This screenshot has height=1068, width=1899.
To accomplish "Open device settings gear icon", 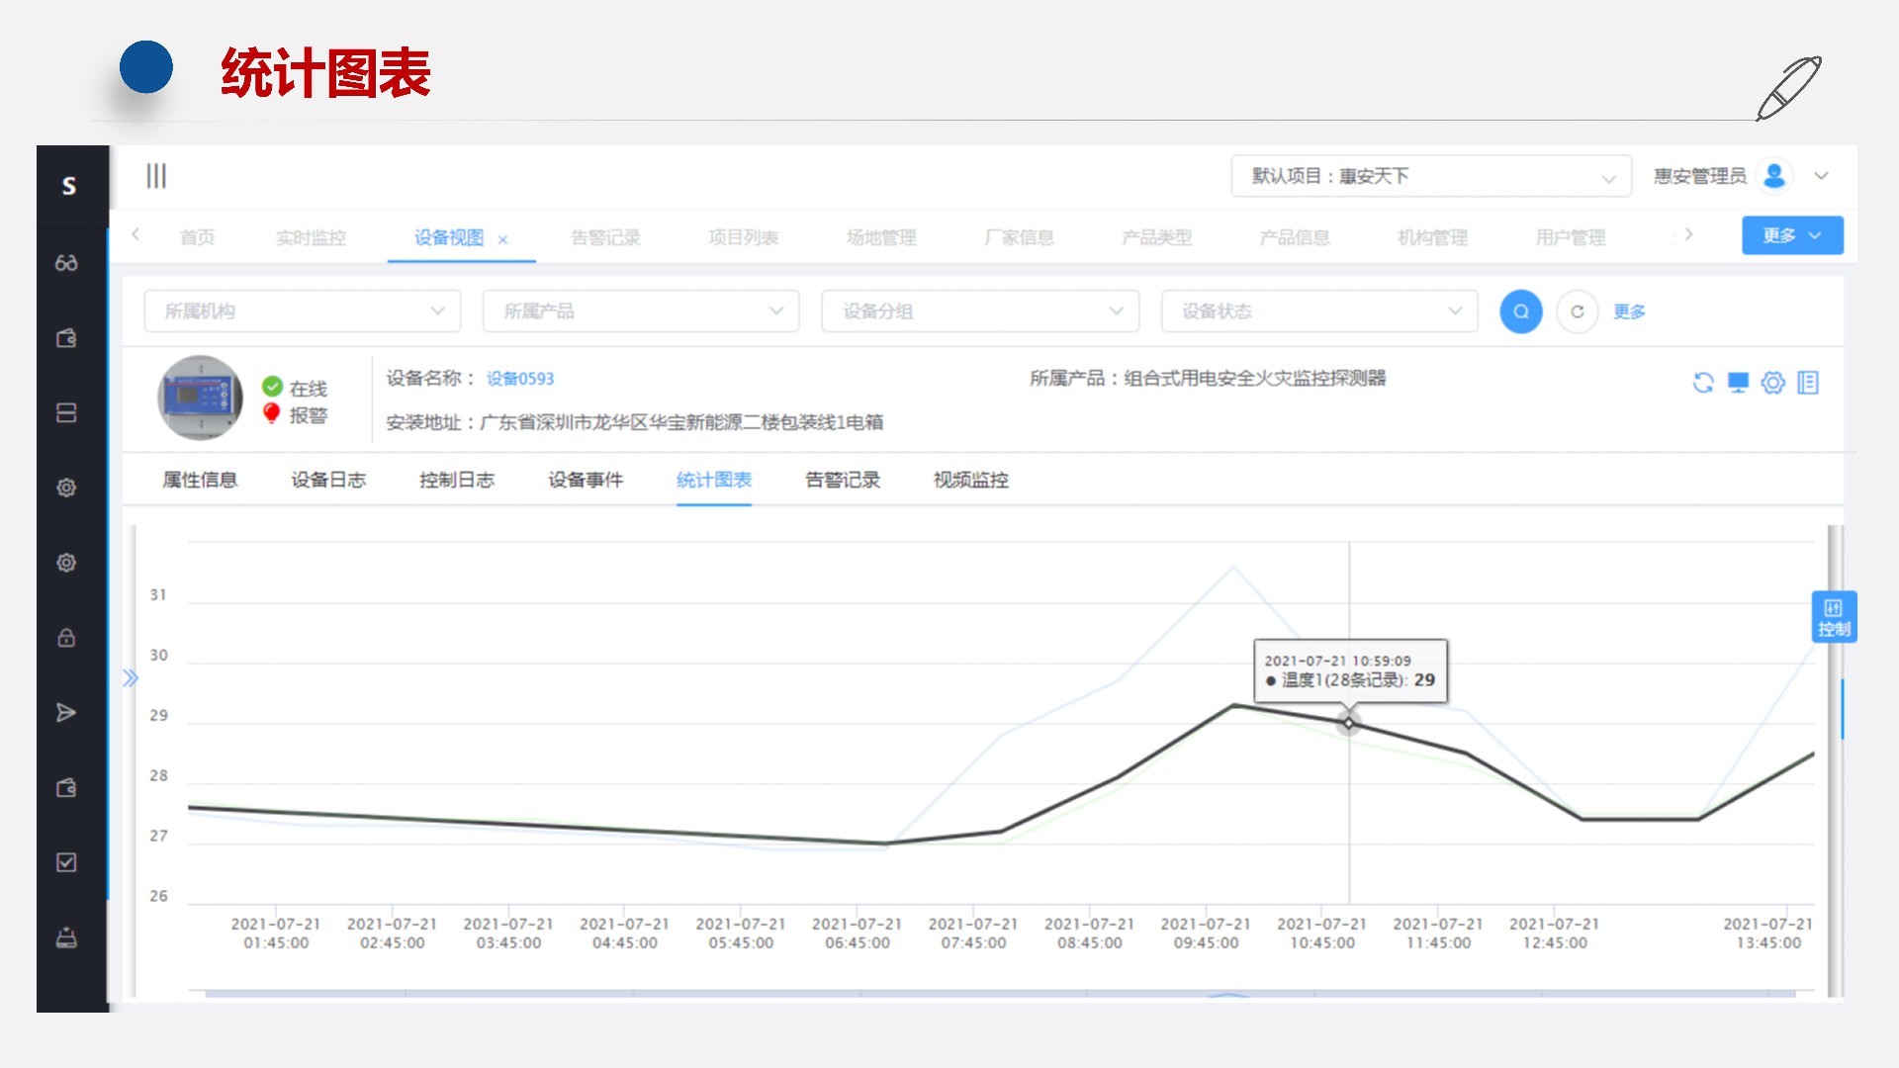I will click(1772, 383).
